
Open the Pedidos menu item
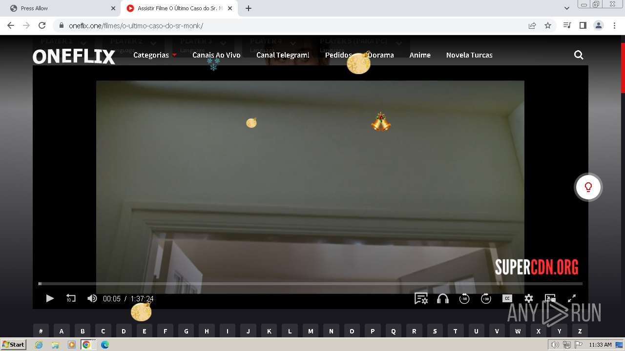coord(338,55)
